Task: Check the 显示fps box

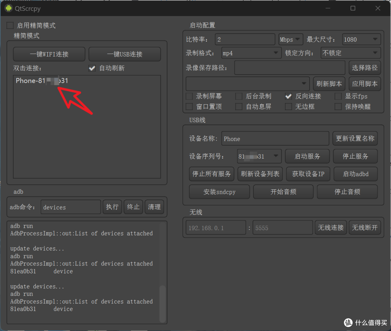Action: 338,96
